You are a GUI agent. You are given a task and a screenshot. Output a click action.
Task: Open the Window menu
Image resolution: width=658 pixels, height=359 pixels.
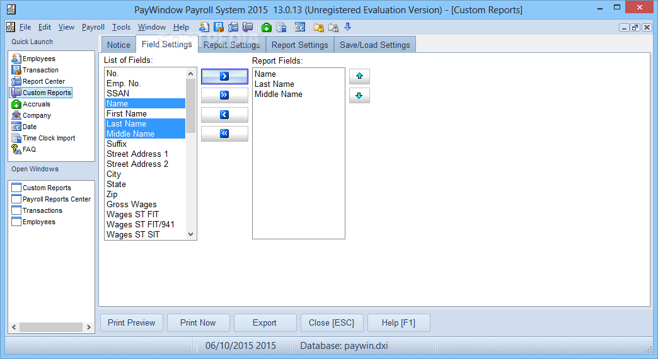(152, 27)
